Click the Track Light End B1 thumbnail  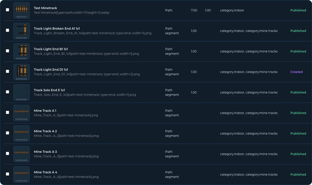pos(22,51)
